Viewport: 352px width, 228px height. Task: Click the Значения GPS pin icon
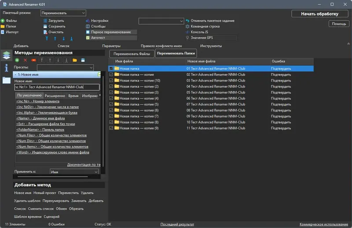(x=187, y=38)
